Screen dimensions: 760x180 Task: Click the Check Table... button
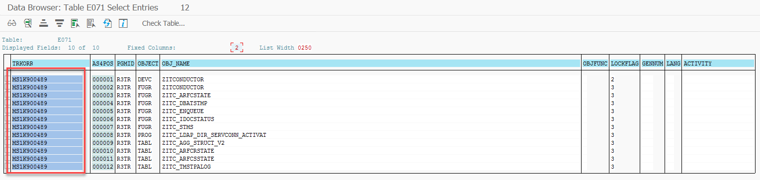(164, 23)
